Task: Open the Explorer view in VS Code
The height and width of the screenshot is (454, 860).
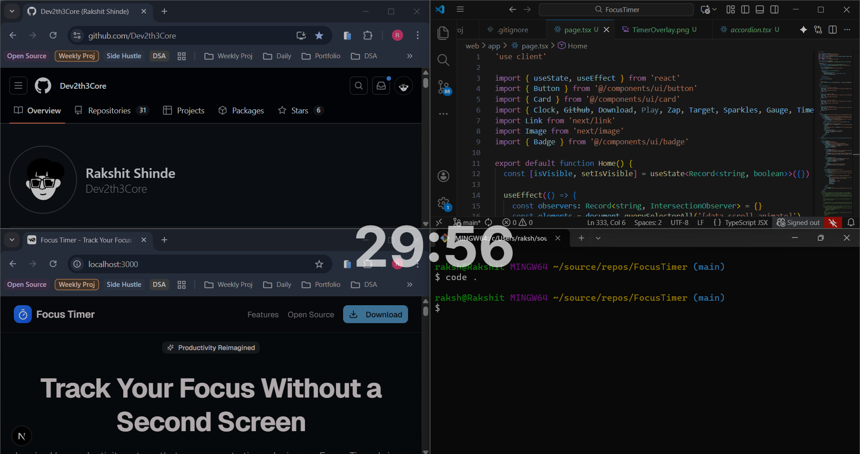Action: click(443, 33)
